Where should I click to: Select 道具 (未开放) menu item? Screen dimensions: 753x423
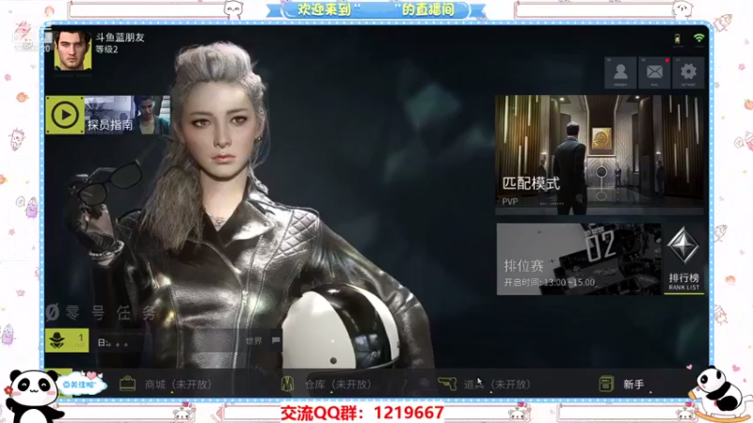pyautogui.click(x=497, y=384)
